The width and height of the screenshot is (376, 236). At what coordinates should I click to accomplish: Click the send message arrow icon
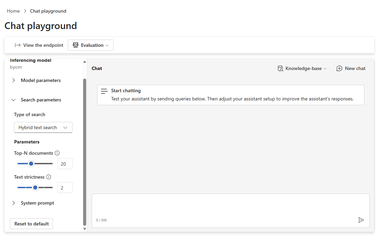click(361, 220)
